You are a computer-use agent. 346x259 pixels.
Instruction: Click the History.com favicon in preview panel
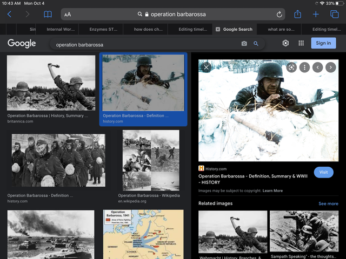pos(201,168)
